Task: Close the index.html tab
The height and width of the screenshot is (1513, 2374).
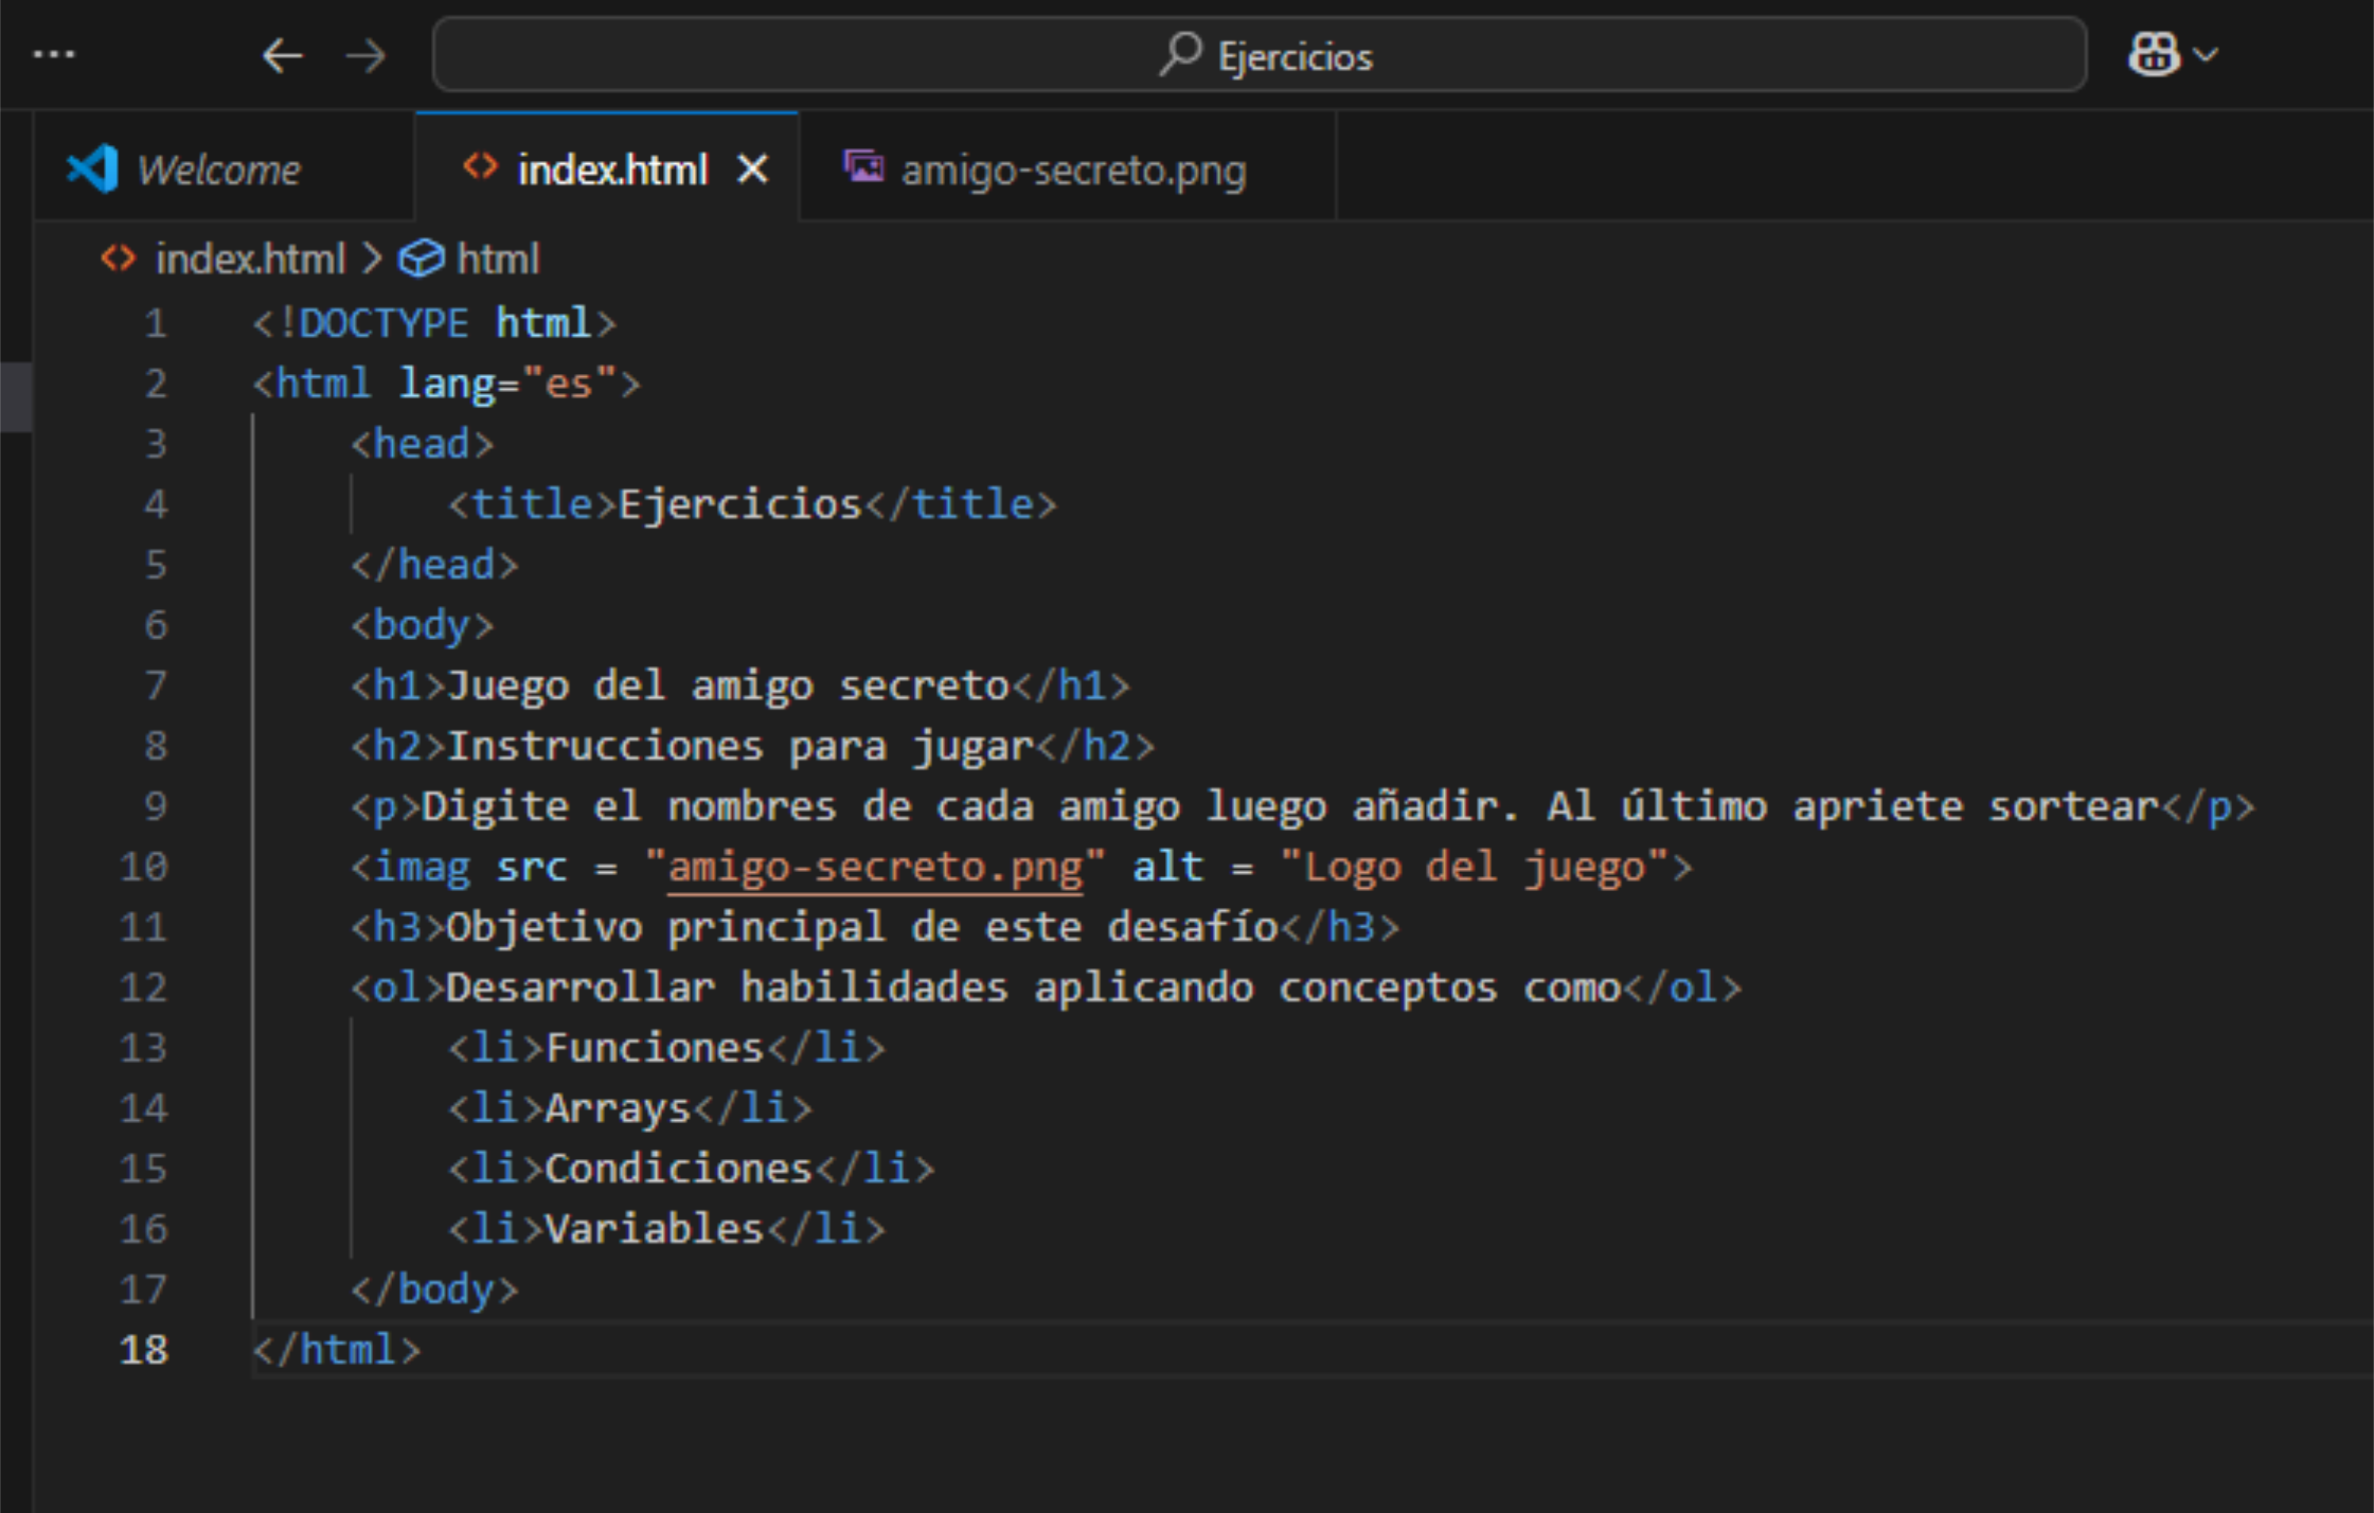Action: 752,169
